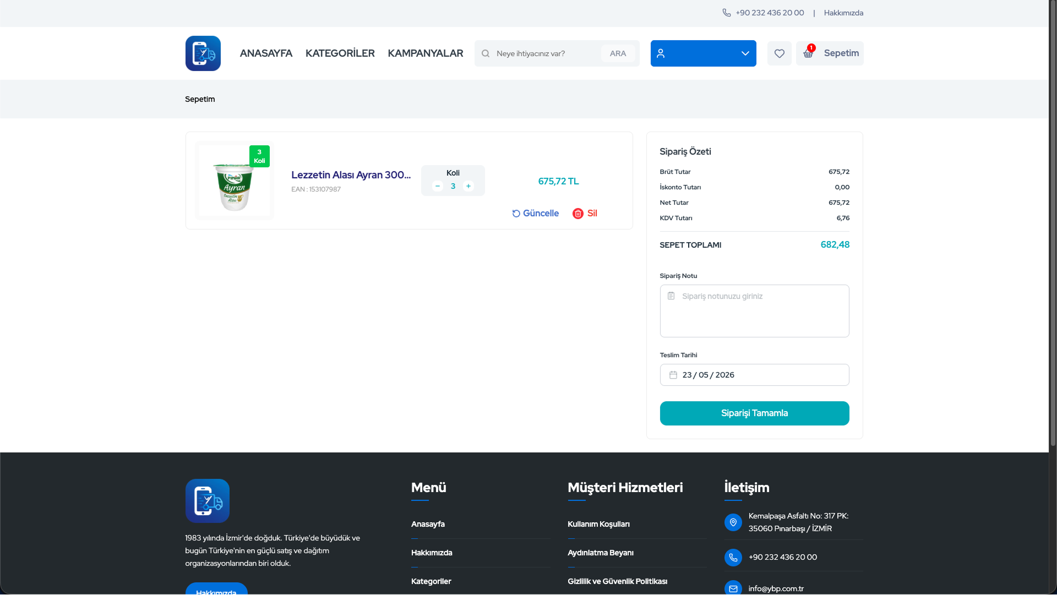
Task: Click the KDV Tutarı value 6,76
Action: click(x=843, y=218)
